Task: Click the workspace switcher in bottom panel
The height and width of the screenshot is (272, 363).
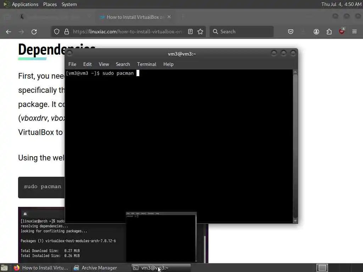Action: point(322,268)
